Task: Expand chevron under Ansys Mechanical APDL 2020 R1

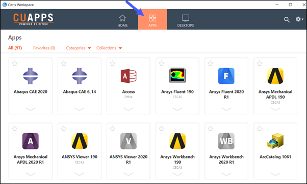Action: coord(31,174)
